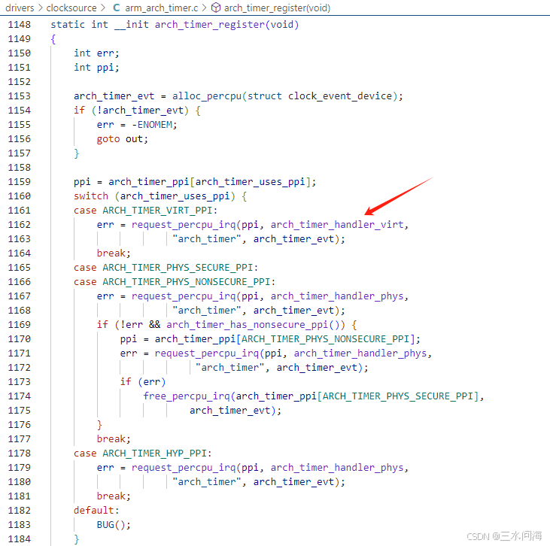Click ARCH_TIMER_PHYS_NONSECURE_PPI case on line 1166
This screenshot has height=546, width=550.
point(187,282)
